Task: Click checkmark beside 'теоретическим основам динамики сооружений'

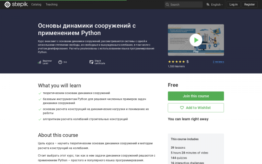Action: coord(40,93)
